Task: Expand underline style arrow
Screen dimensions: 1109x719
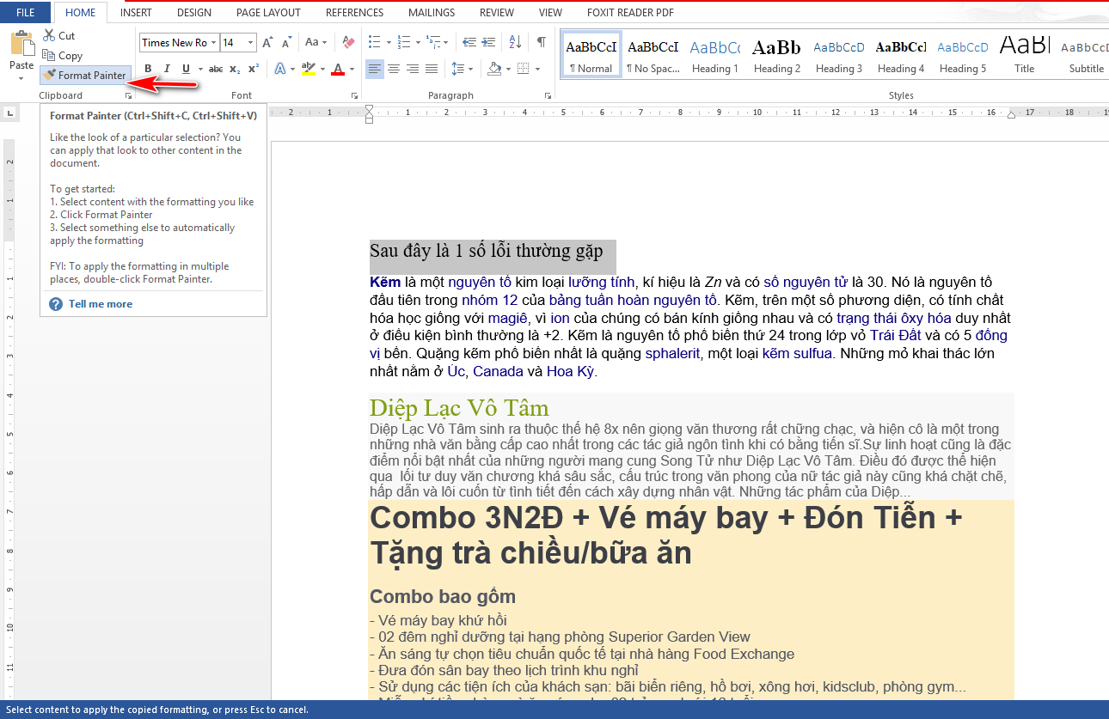Action: tap(200, 69)
